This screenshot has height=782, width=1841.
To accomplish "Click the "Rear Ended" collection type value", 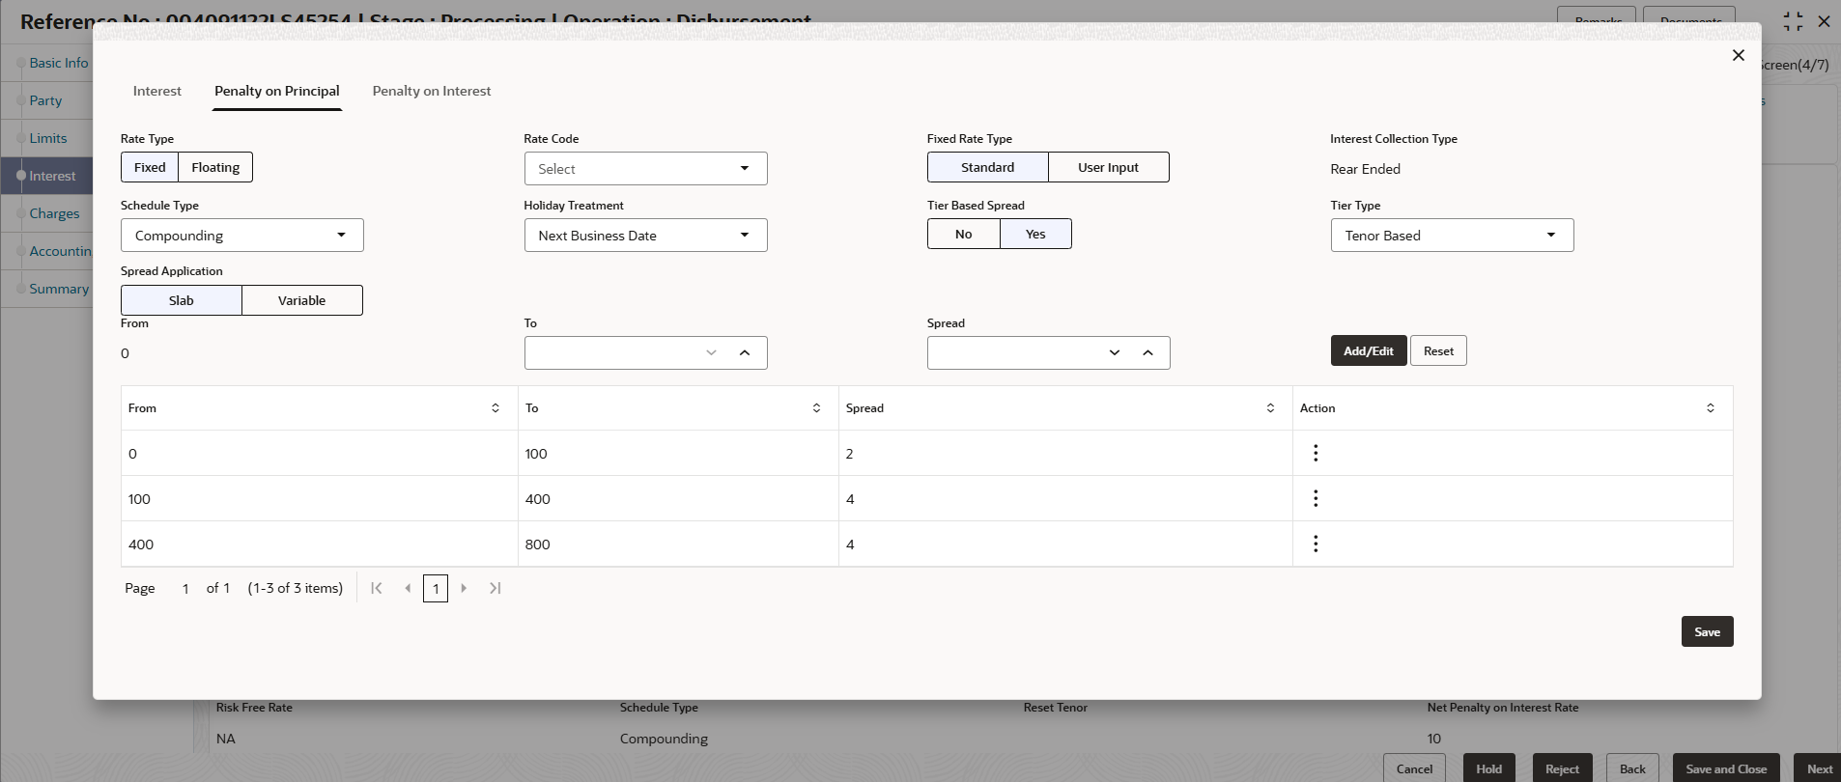I will coord(1365,169).
